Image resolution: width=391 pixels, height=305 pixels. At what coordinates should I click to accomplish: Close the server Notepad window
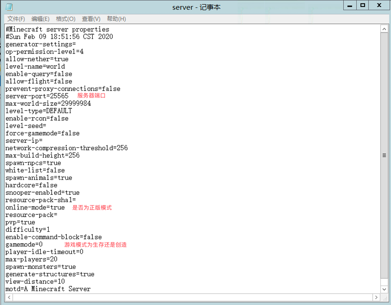[379, 5]
